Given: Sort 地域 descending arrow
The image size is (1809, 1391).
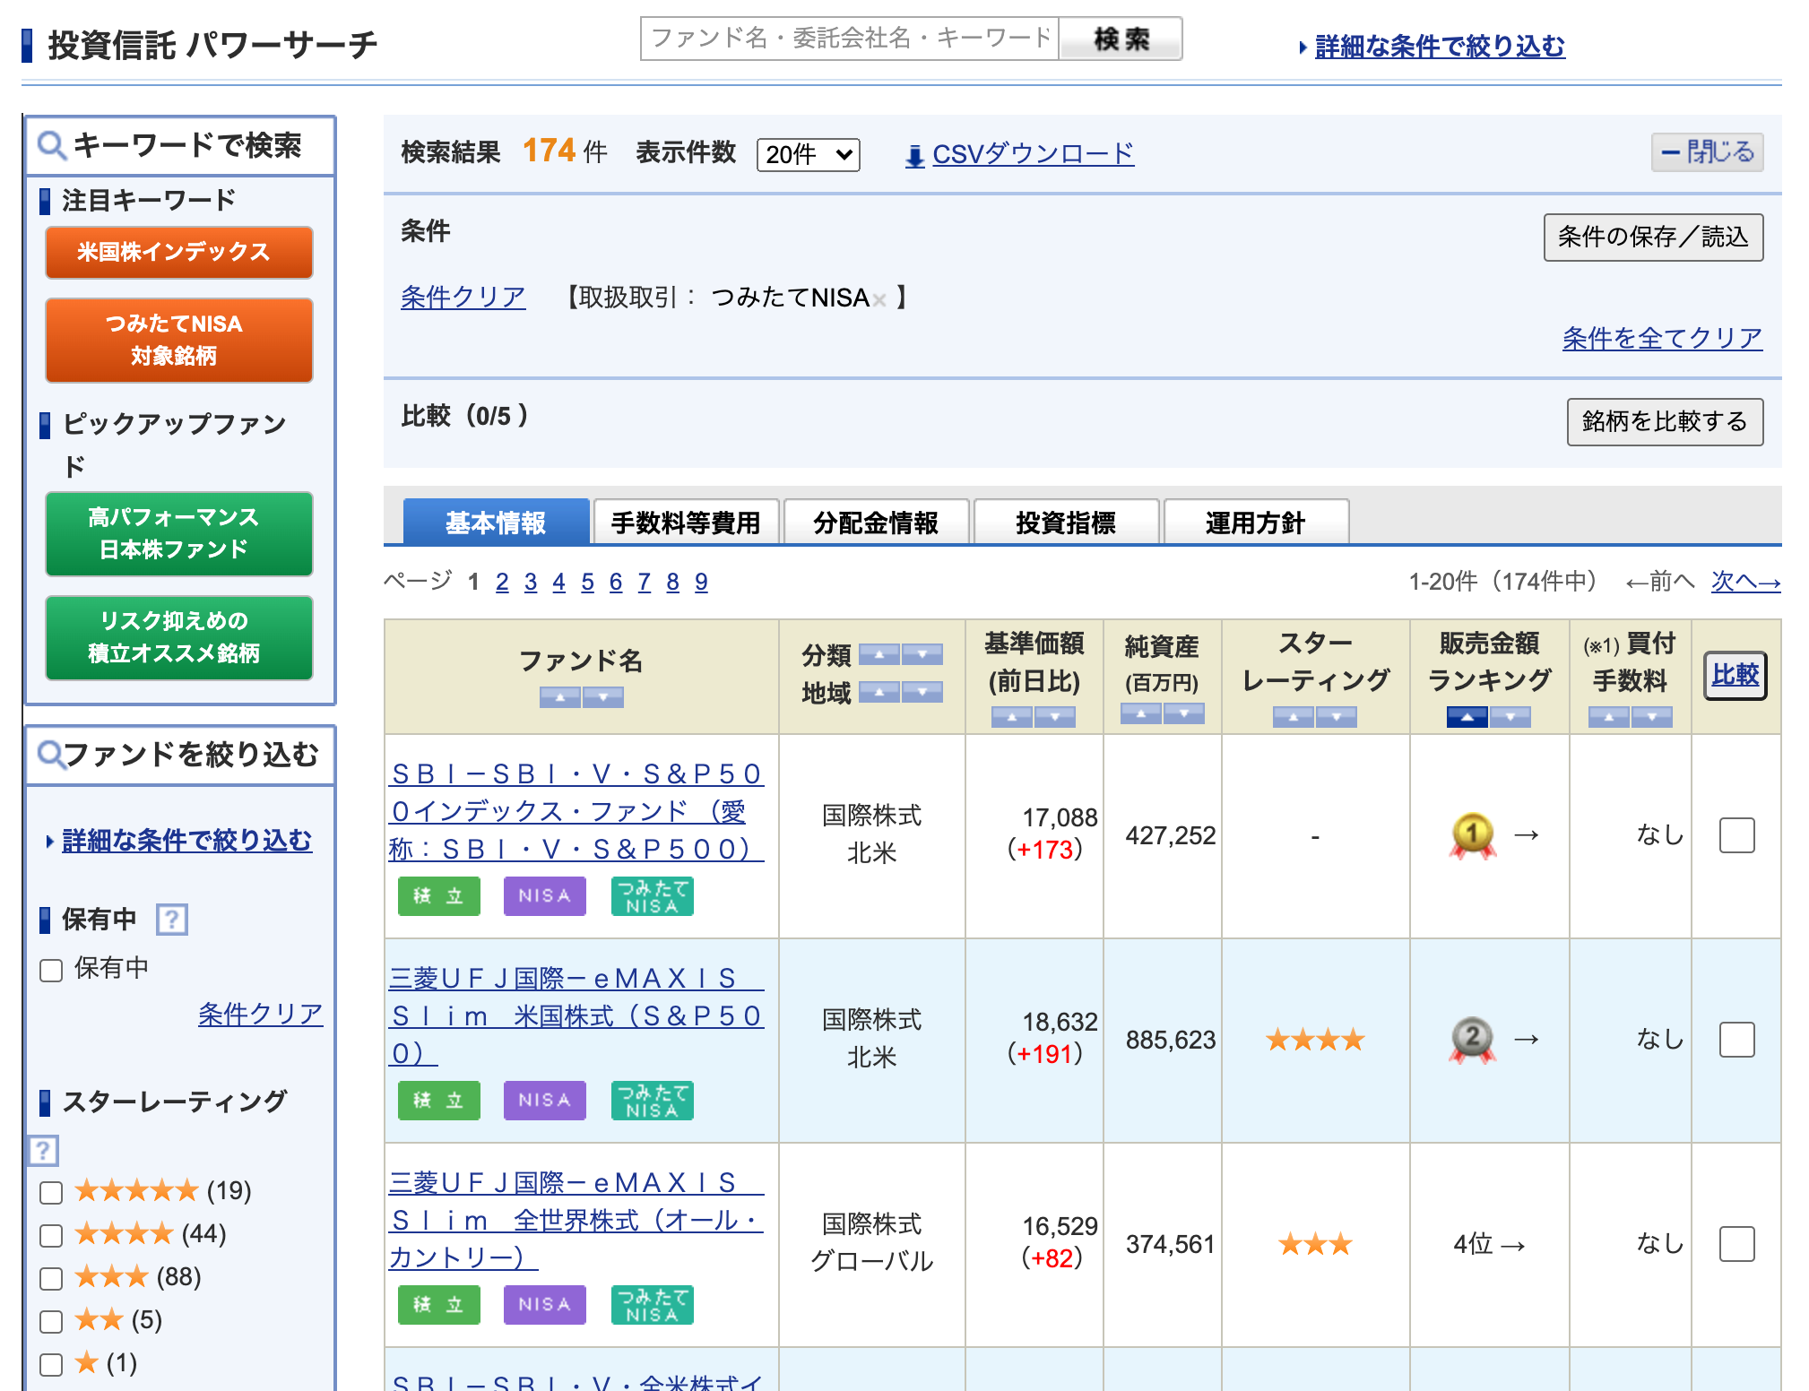Looking at the screenshot, I should [x=922, y=692].
